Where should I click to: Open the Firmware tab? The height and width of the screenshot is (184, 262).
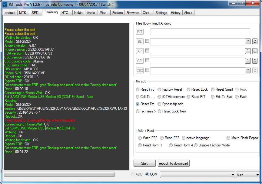click(x=133, y=13)
